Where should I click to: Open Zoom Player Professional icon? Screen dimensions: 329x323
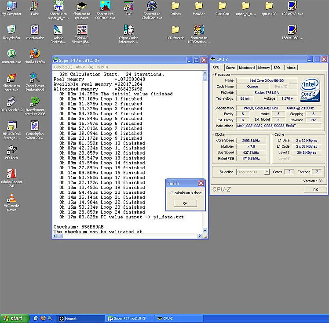(35, 82)
